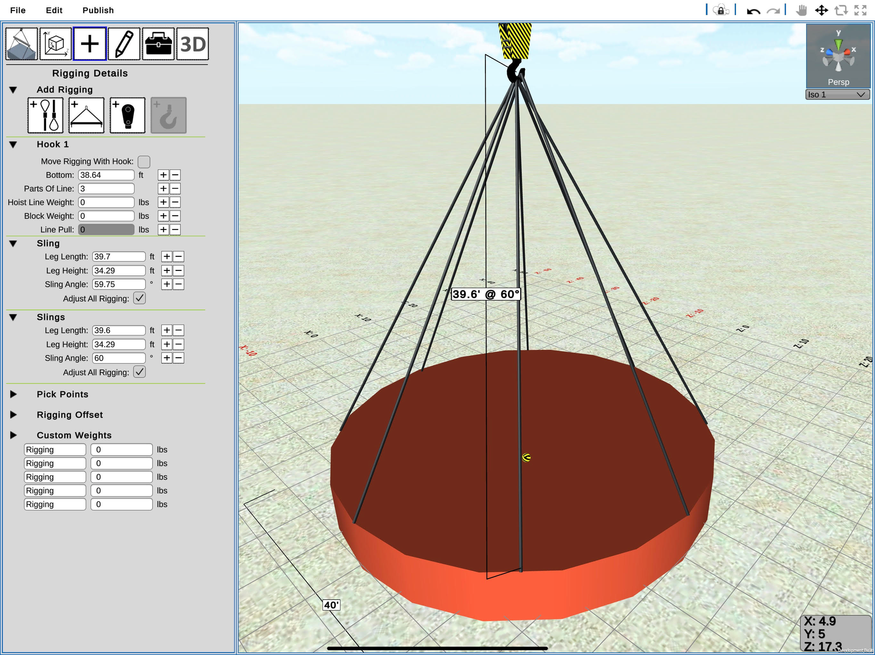
Task: Increase Parts Of Line with plus button
Action: coord(163,188)
